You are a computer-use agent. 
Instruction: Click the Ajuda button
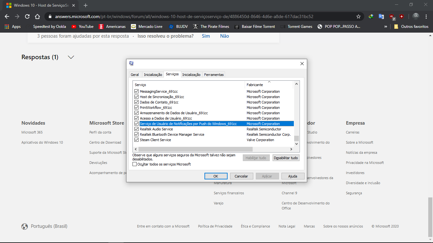(293, 176)
